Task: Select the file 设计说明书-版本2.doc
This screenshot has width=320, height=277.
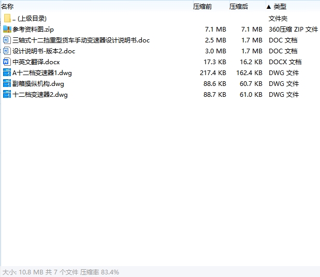Action: pyautogui.click(x=43, y=51)
